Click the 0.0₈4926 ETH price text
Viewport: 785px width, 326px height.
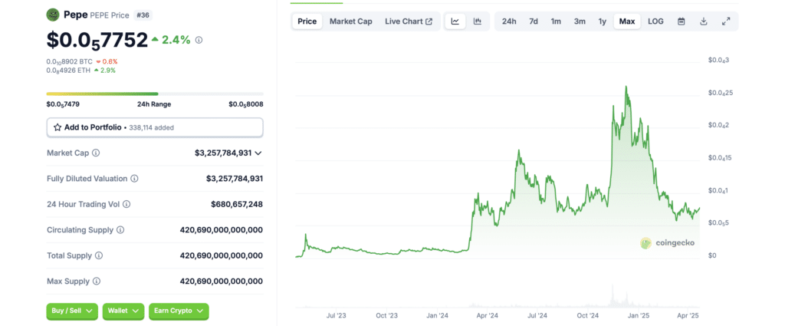tap(68, 70)
